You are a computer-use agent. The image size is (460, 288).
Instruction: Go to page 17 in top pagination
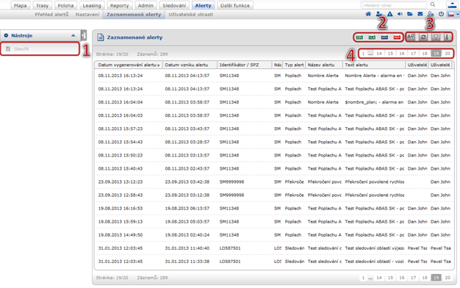(x=413, y=54)
